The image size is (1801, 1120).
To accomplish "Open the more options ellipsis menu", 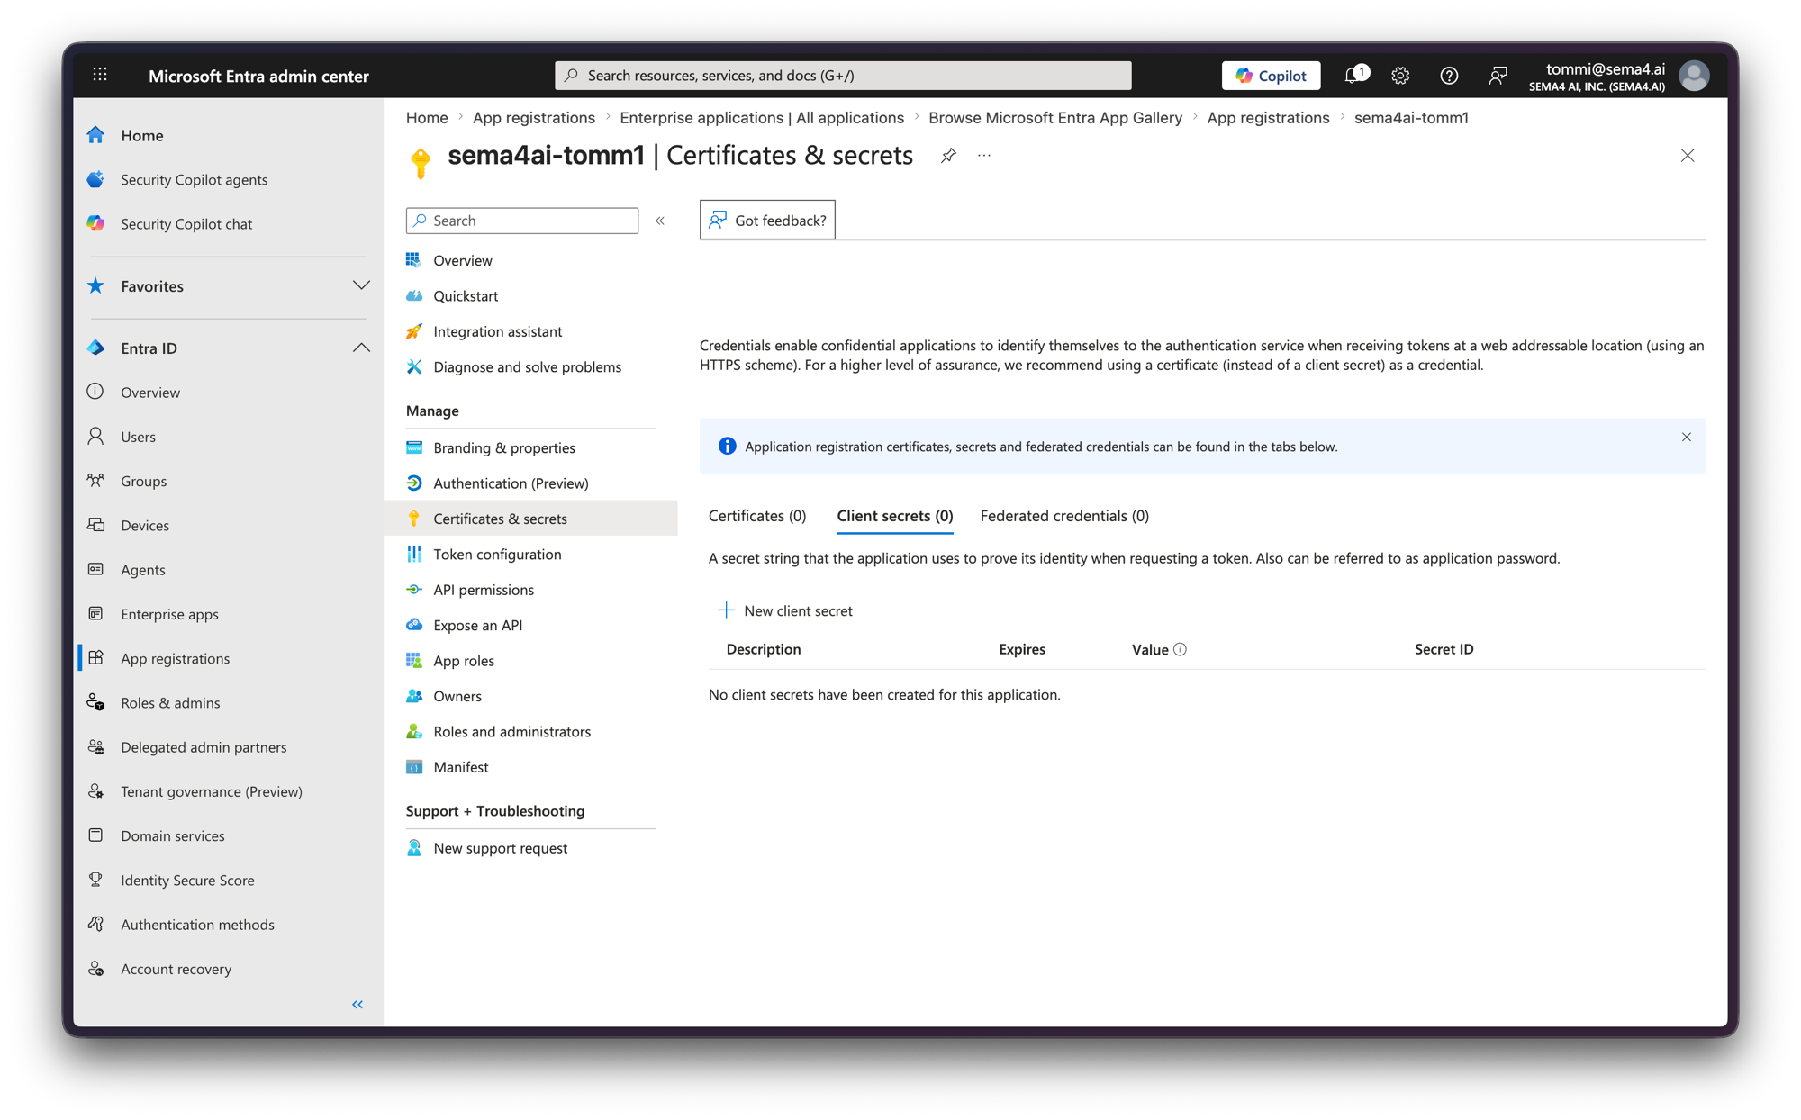I will tap(984, 156).
